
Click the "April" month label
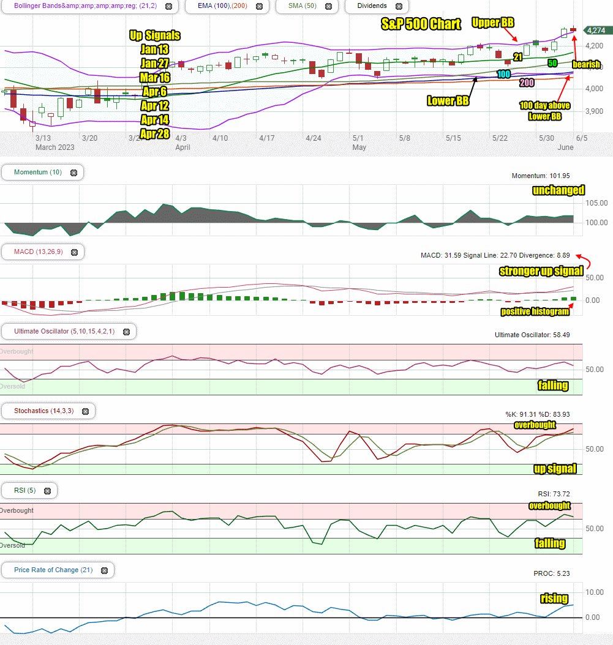[x=182, y=147]
